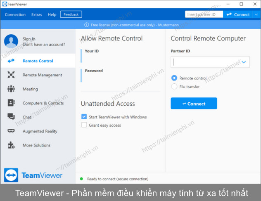Screen dimensions: 261x201
Task: Select the Remote Control tab label
Action: [x=38, y=61]
